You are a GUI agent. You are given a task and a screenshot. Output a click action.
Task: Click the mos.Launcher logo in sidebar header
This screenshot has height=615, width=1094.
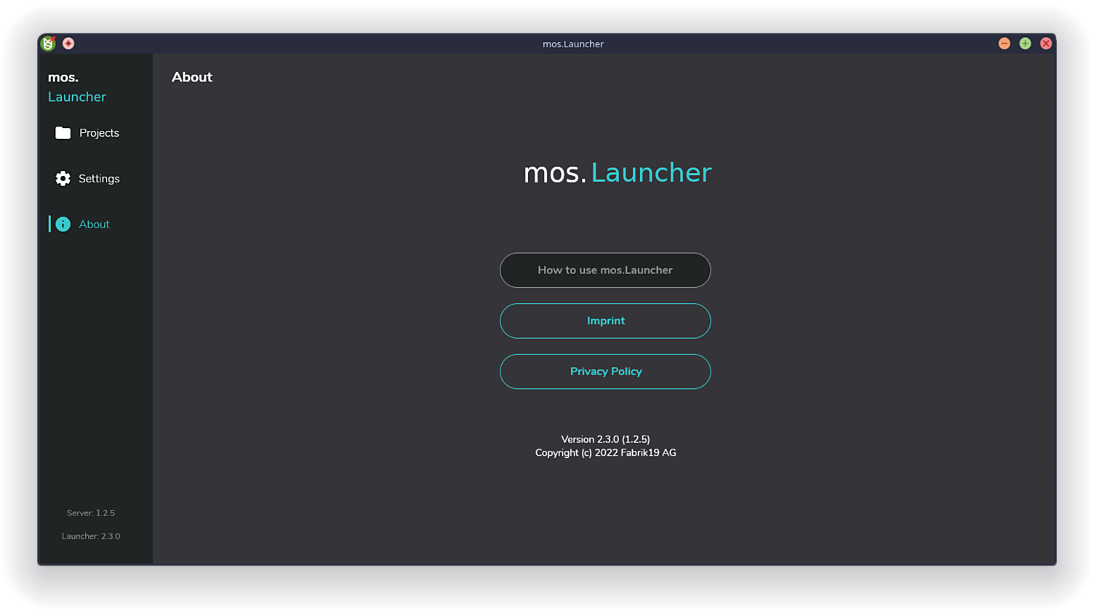76,86
